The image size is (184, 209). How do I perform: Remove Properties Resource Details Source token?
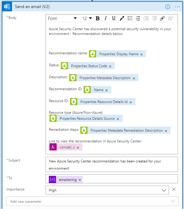coord(118,119)
